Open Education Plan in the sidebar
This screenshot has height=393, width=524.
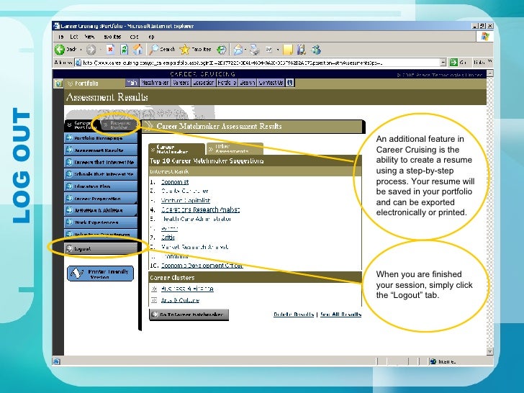pos(101,186)
